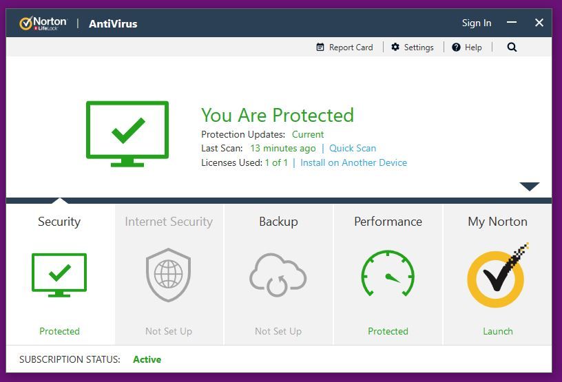The image size is (562, 382).
Task: Run a Quick Scan
Action: (x=352, y=148)
